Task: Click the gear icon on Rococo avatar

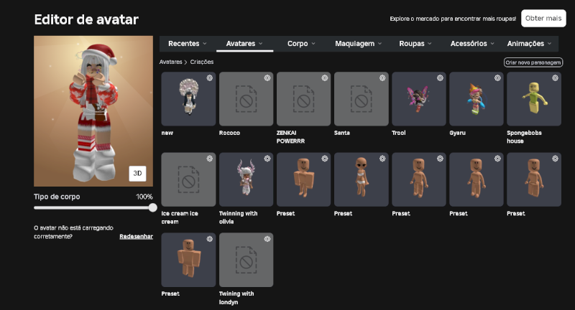Action: (267, 78)
